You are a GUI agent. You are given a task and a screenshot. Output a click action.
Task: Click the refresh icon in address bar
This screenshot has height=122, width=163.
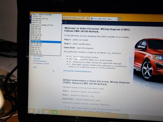87,18
